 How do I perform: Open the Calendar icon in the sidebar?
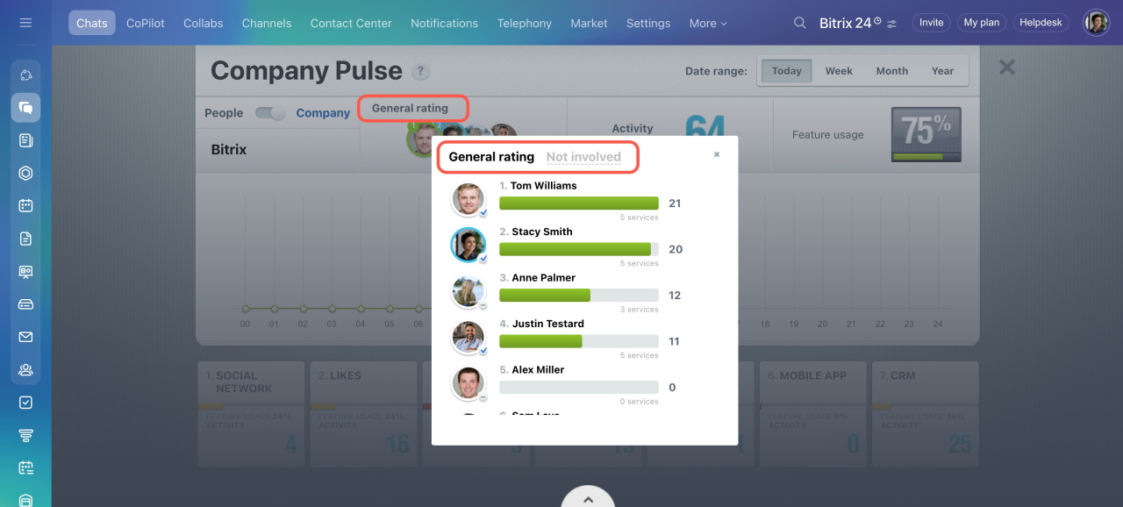(25, 205)
